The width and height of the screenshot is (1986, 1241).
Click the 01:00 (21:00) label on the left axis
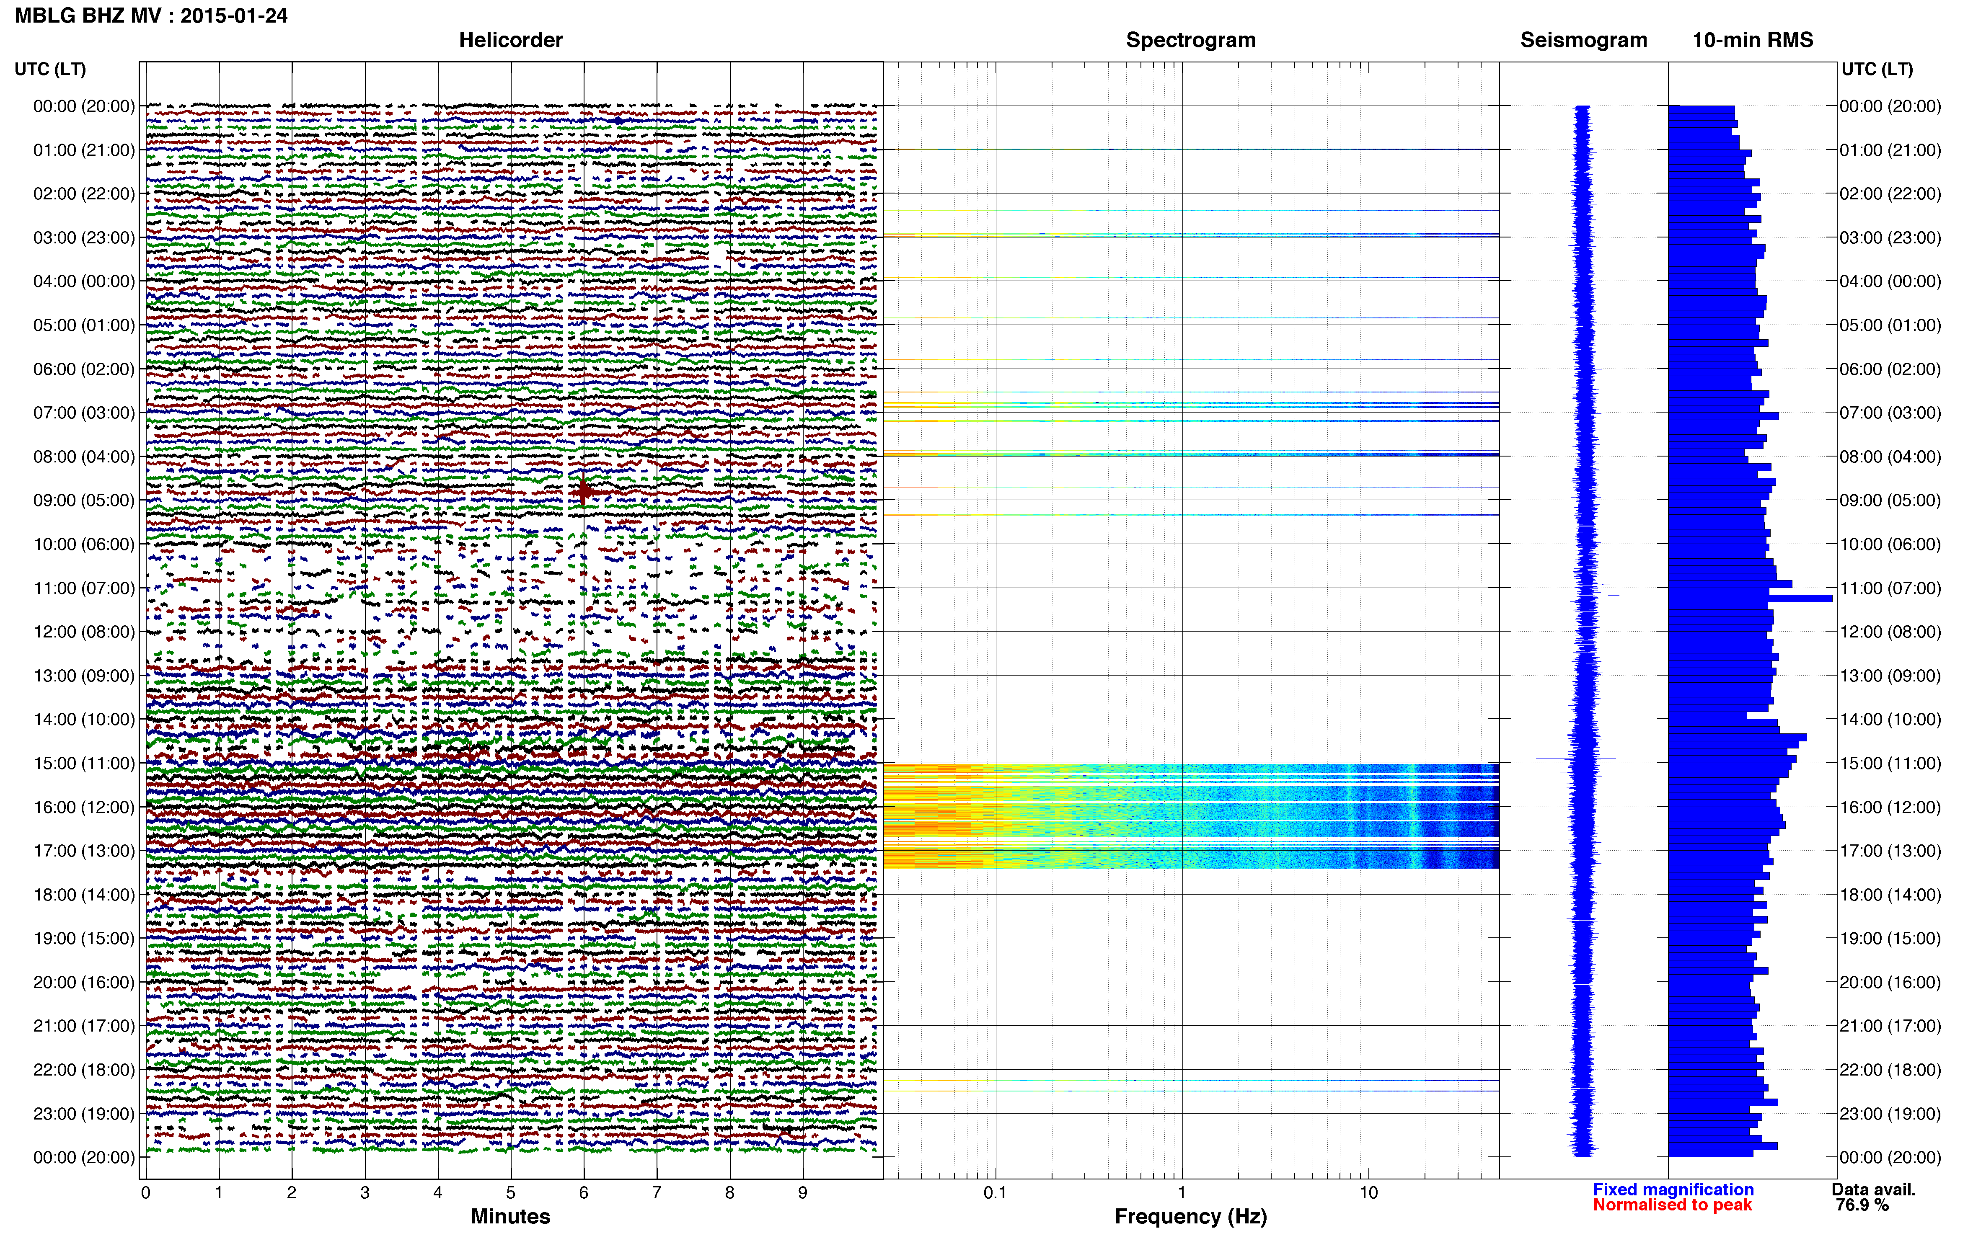click(x=84, y=150)
